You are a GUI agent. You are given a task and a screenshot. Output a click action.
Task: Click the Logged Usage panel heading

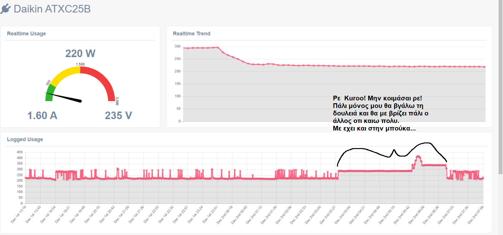25,139
